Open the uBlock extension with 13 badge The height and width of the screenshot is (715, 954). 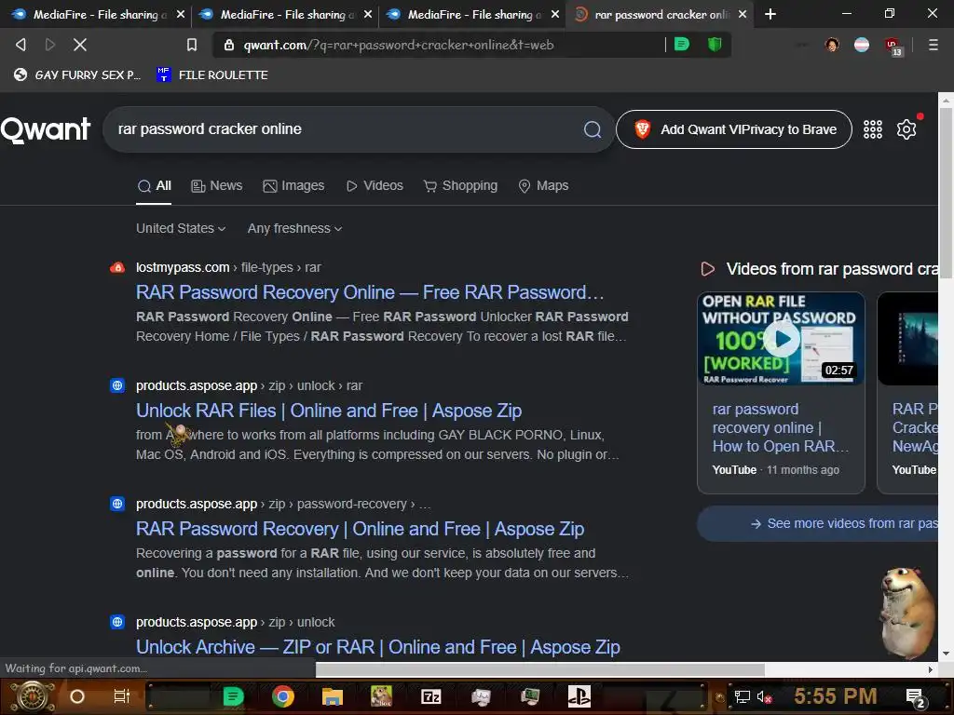[x=893, y=47]
